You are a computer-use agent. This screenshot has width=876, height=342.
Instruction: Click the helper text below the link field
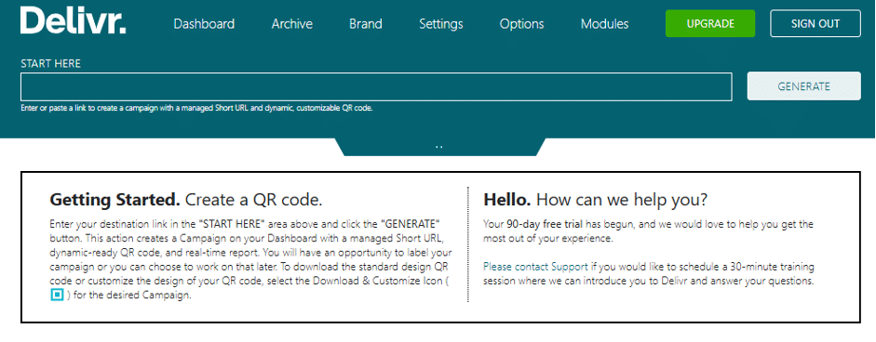pyautogui.click(x=196, y=108)
